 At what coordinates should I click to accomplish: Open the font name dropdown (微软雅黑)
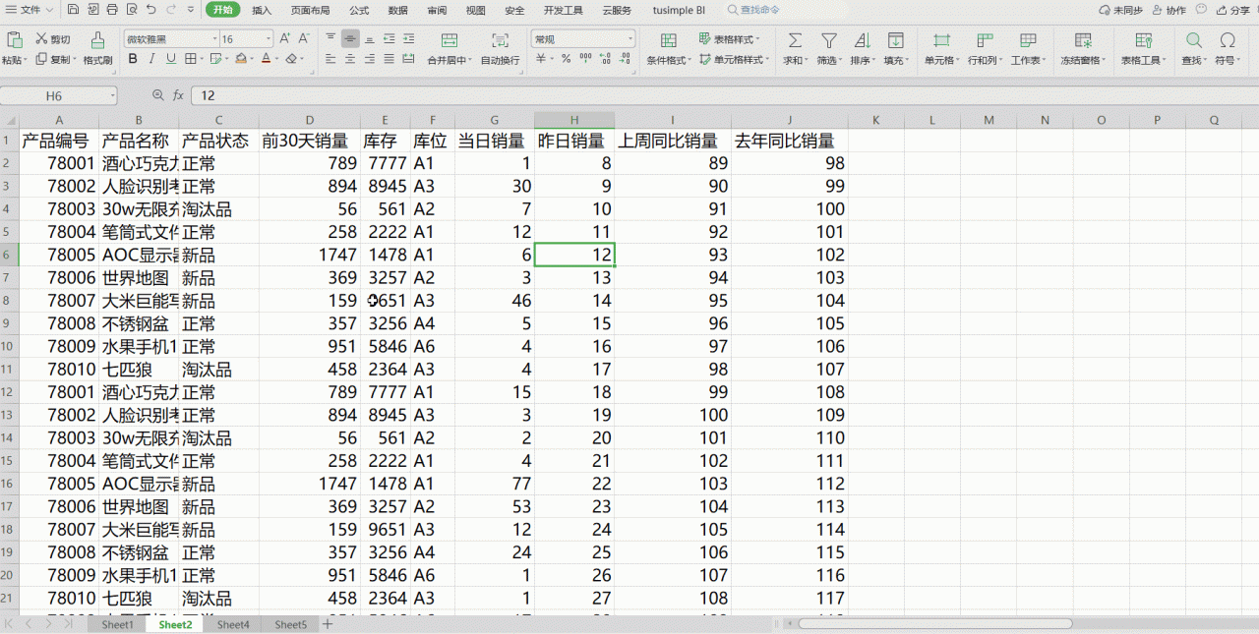tap(214, 39)
